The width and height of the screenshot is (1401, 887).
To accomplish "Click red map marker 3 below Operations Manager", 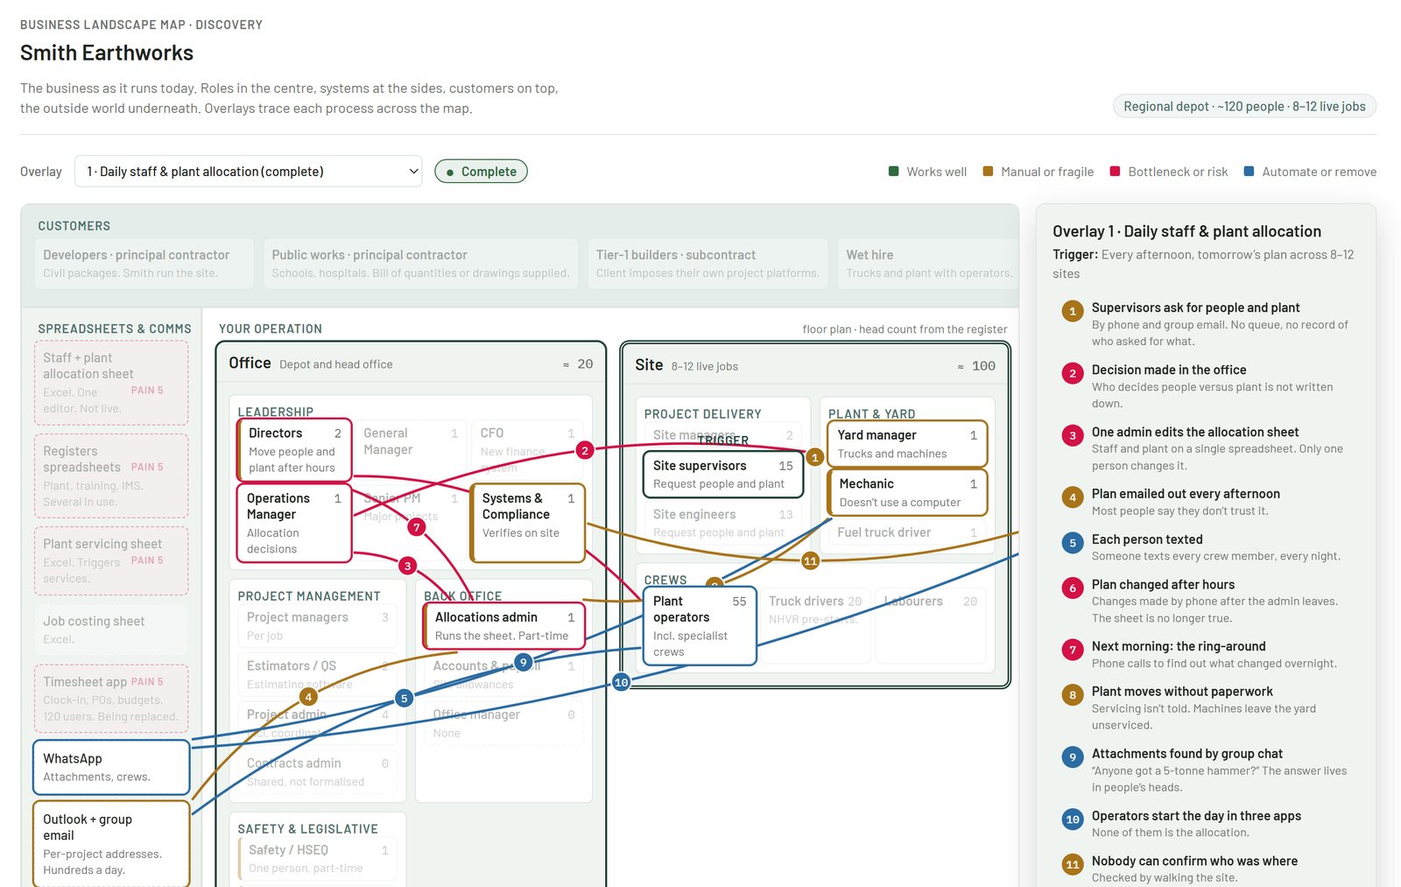I will tap(407, 566).
